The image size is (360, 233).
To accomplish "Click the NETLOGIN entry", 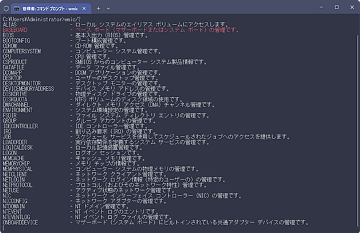I will click(x=14, y=180).
